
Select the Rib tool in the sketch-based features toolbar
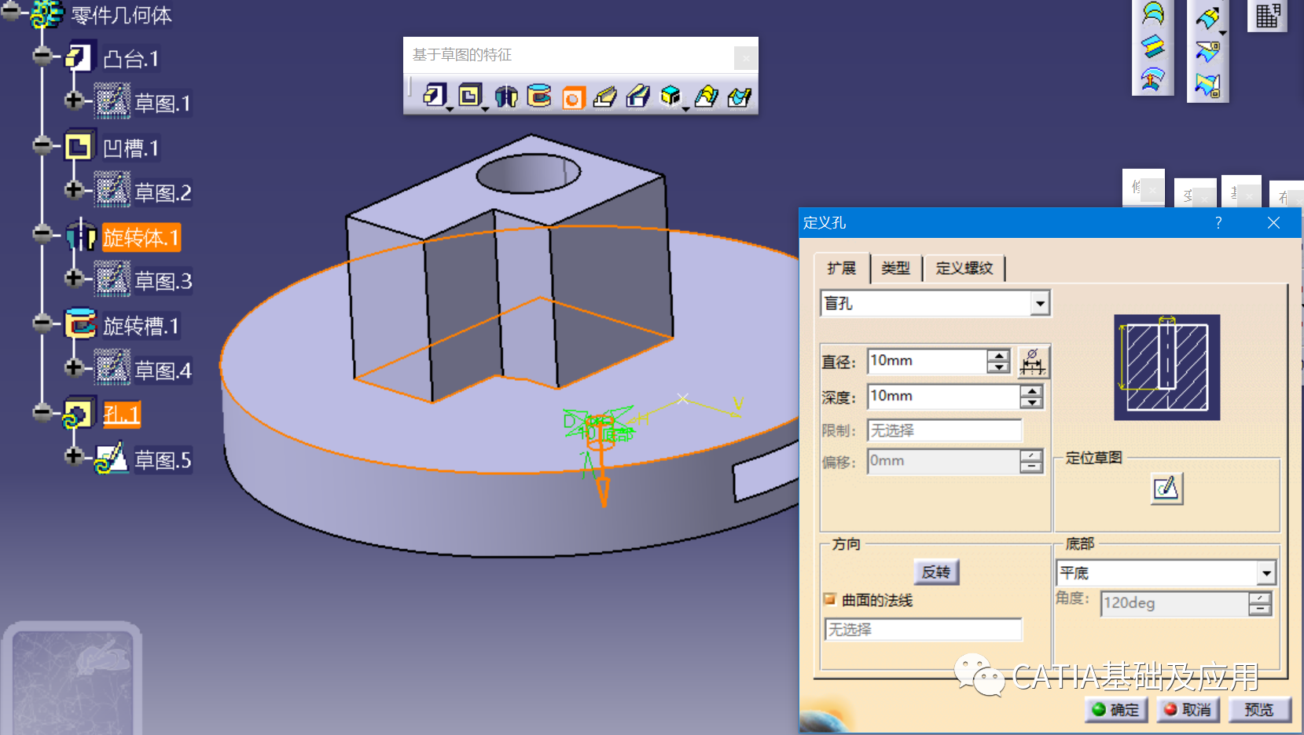tap(605, 97)
